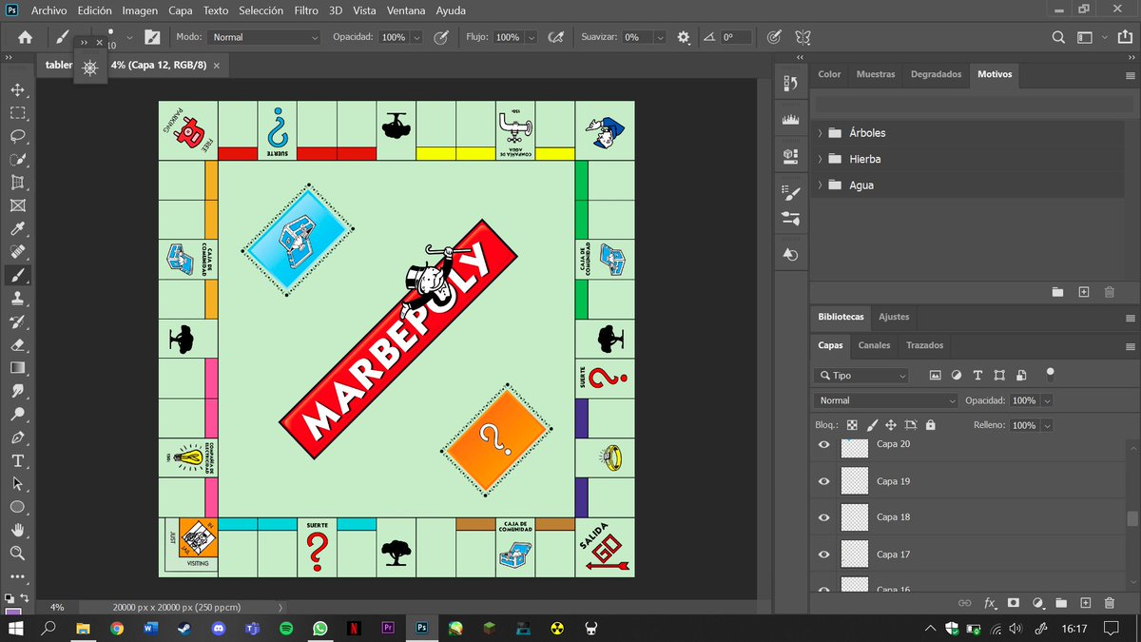Click the brush angle input field
Image resolution: width=1141 pixels, height=642 pixels.
tap(736, 37)
